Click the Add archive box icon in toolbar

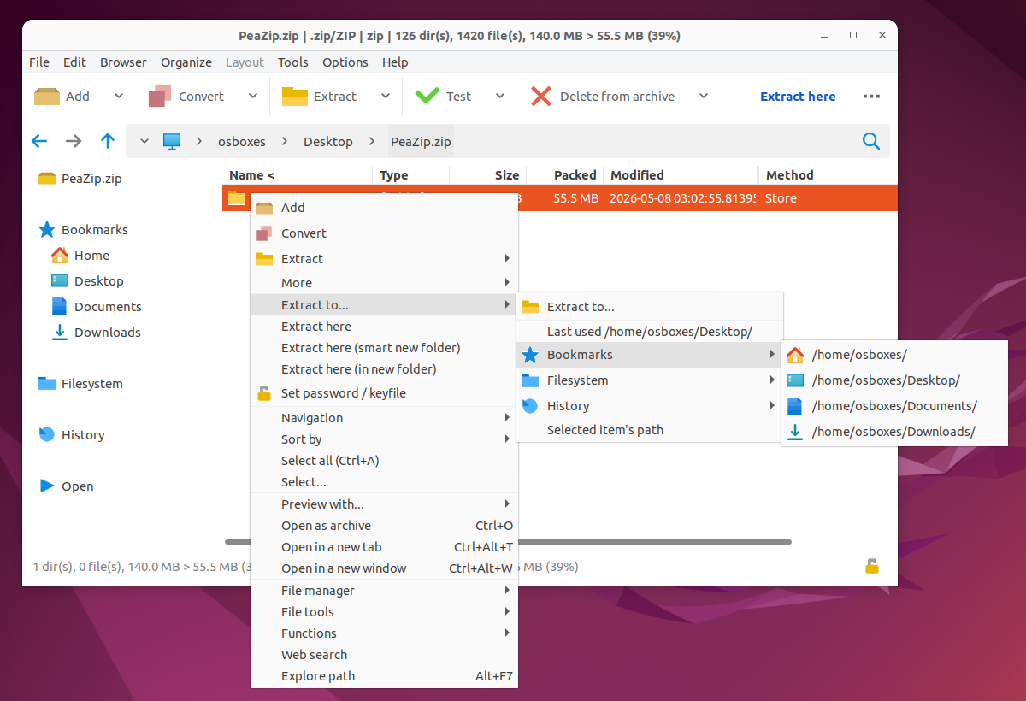tap(47, 97)
